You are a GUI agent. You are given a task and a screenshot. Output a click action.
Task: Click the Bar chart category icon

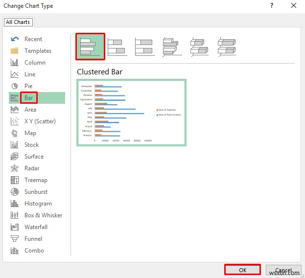point(15,98)
